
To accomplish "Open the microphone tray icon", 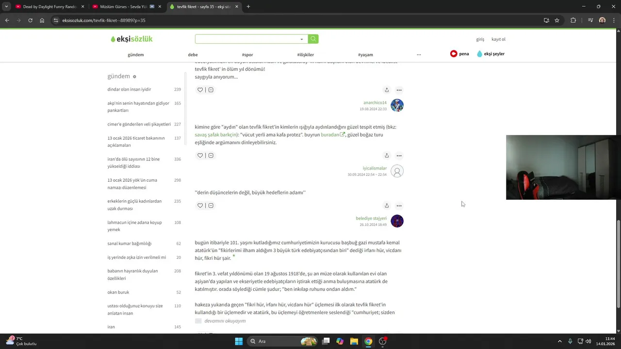I will [570, 341].
